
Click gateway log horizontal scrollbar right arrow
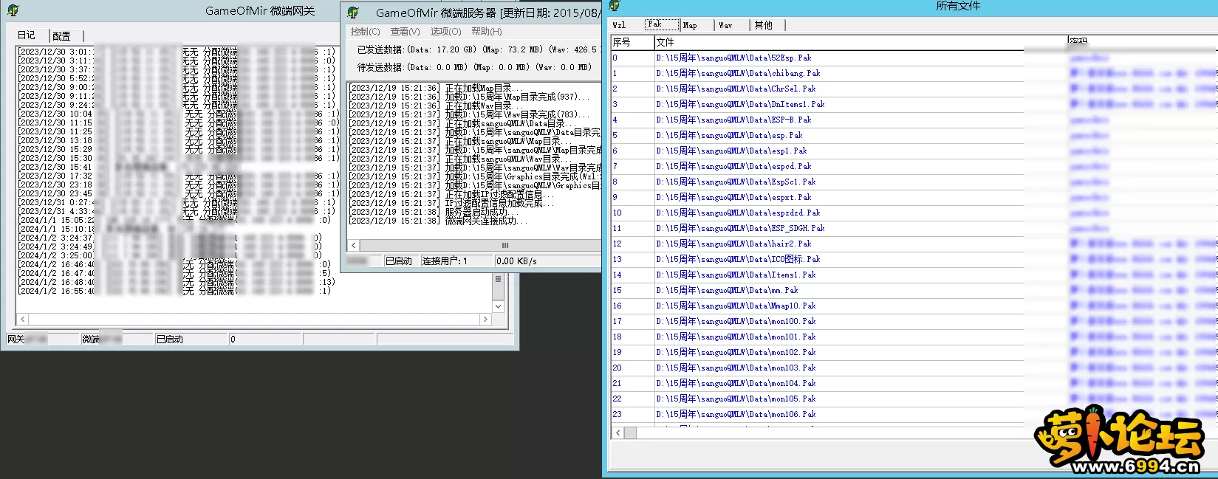coord(485,320)
